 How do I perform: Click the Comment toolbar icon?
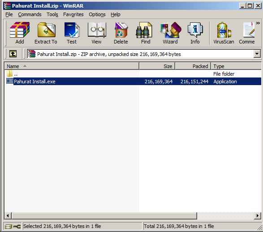tap(247, 33)
